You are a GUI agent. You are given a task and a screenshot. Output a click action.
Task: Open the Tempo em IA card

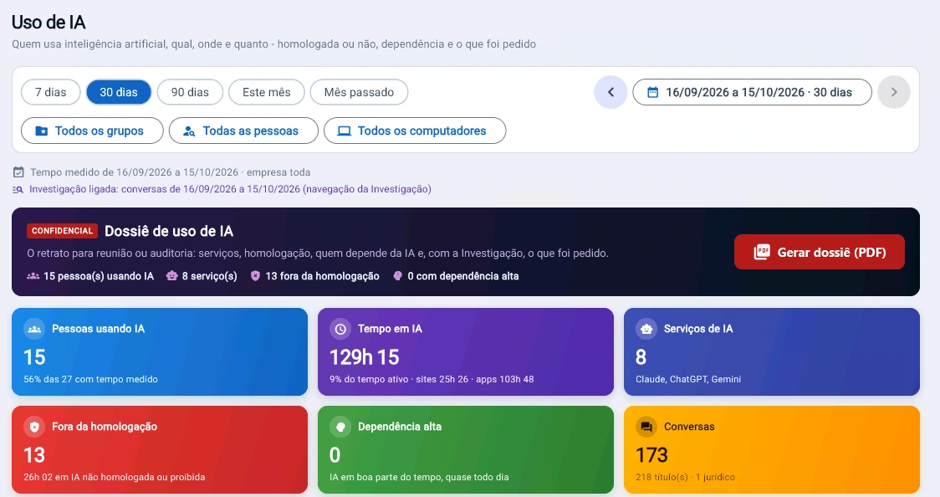click(466, 352)
